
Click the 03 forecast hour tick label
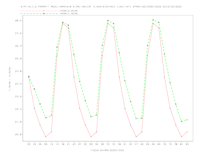[x=34, y=144]
